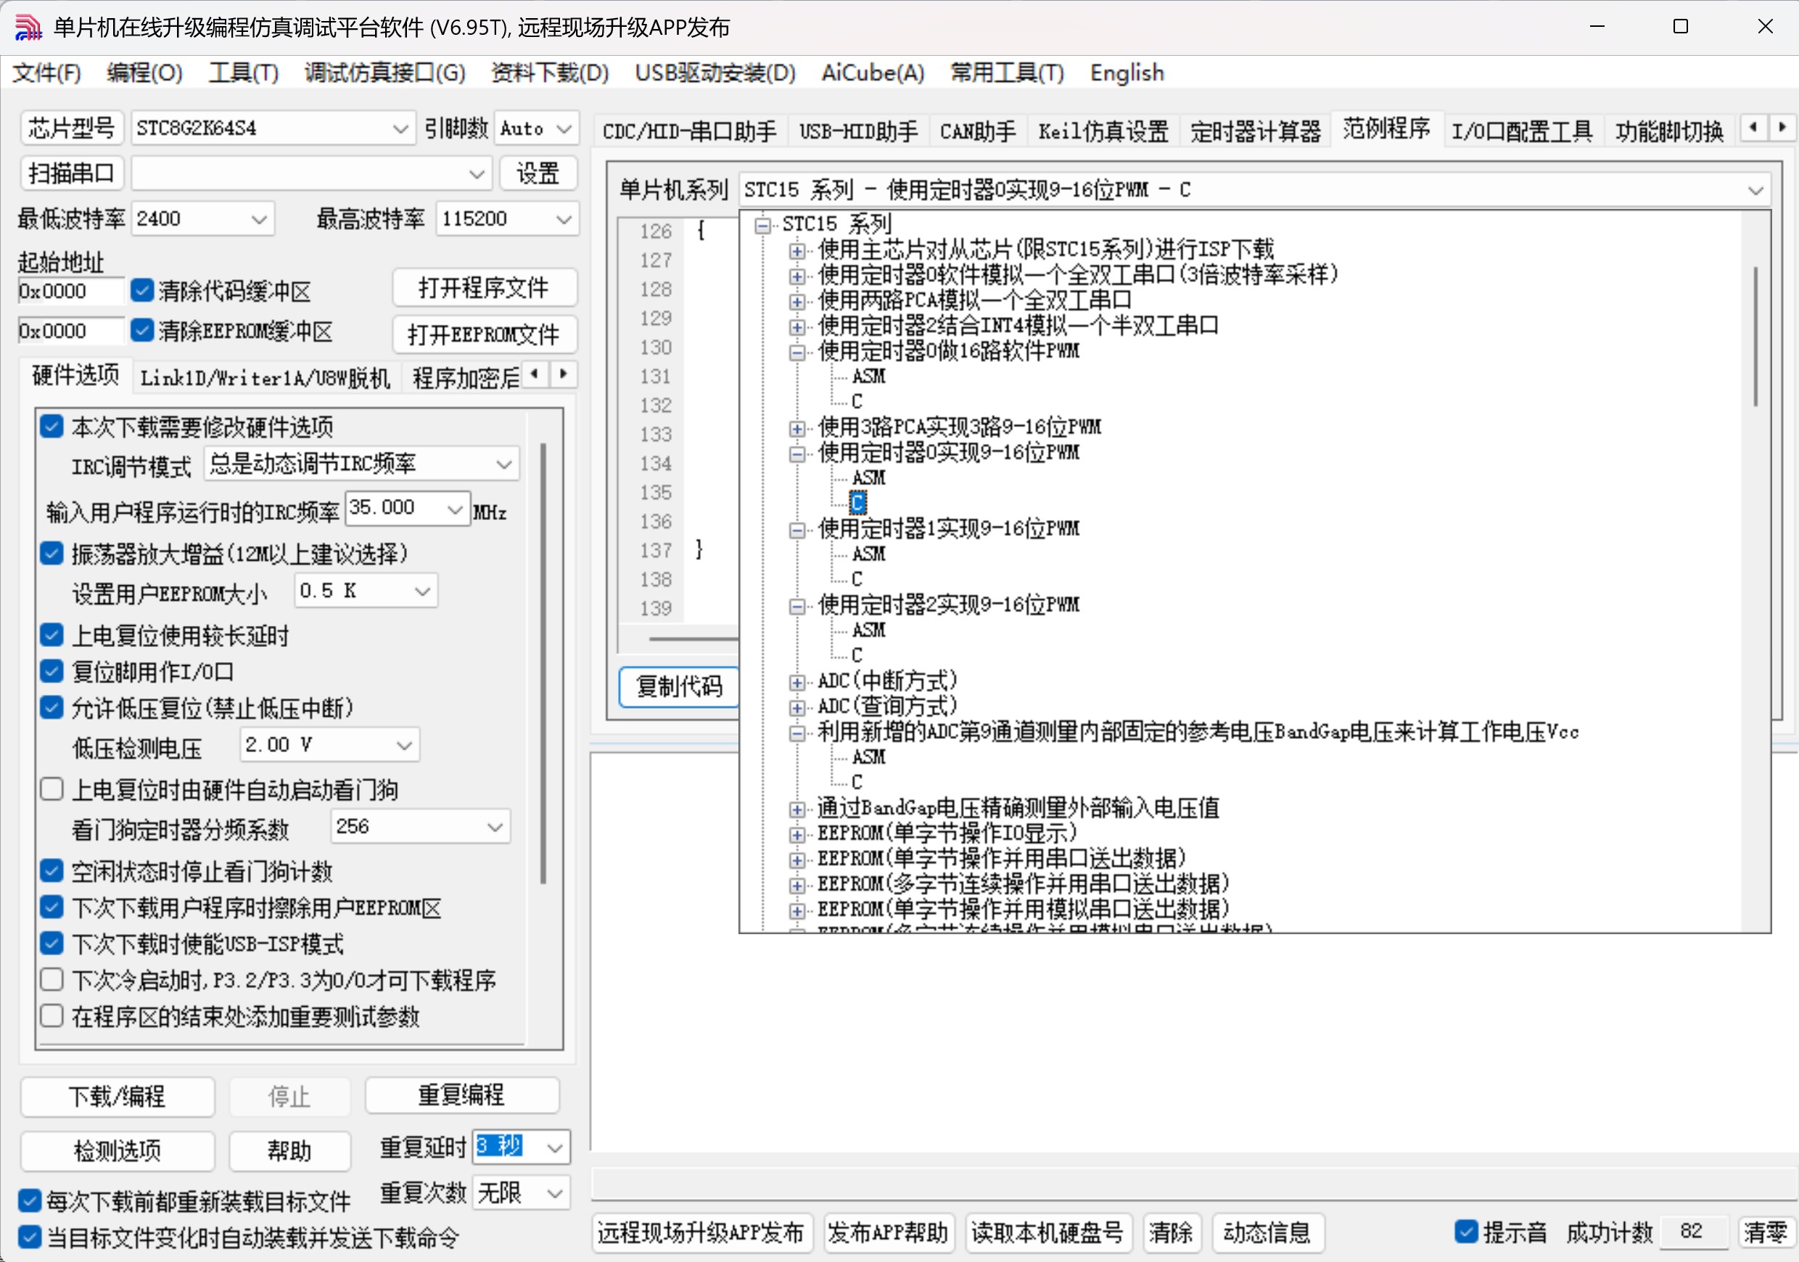
Task: Collapse STC15 系列 root node
Action: tap(762, 226)
